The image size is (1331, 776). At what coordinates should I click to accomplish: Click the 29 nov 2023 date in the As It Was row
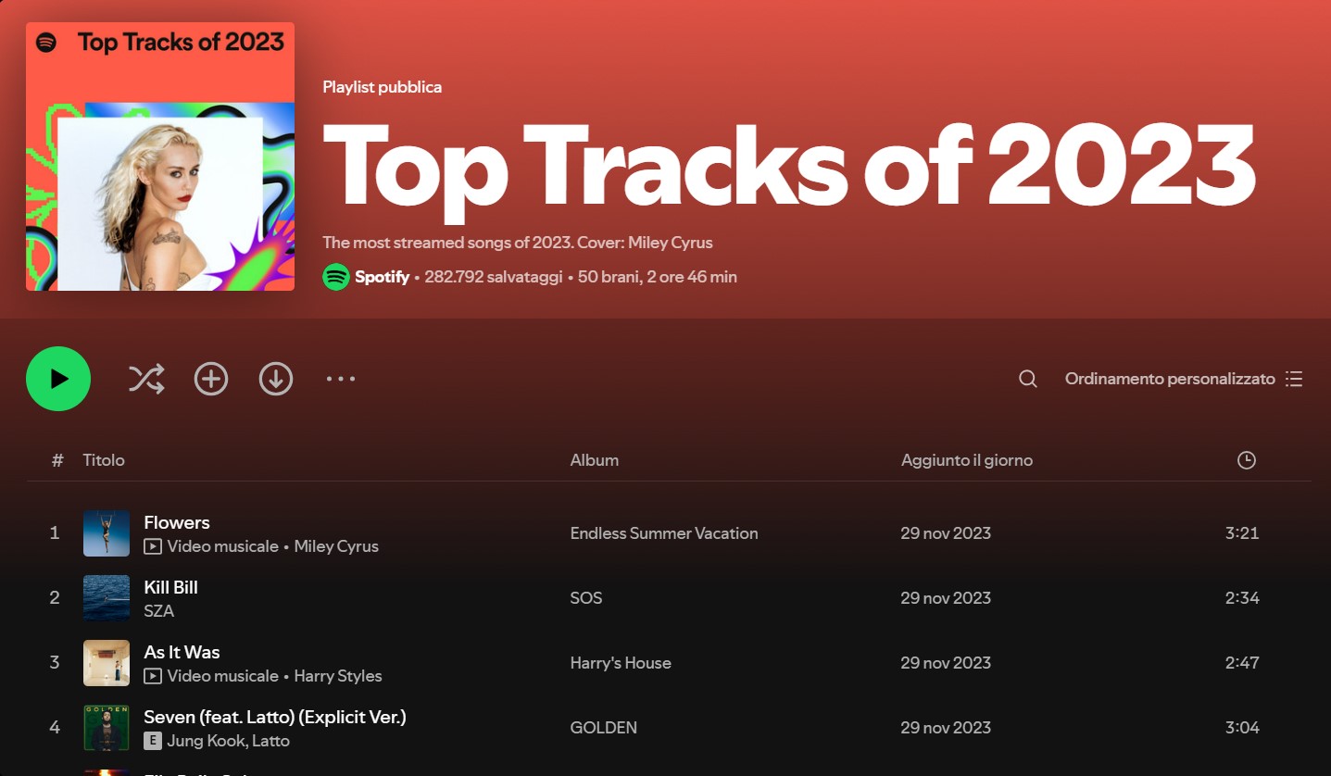pos(946,663)
